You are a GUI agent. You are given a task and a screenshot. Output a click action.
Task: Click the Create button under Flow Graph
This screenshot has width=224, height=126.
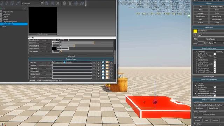197,120
